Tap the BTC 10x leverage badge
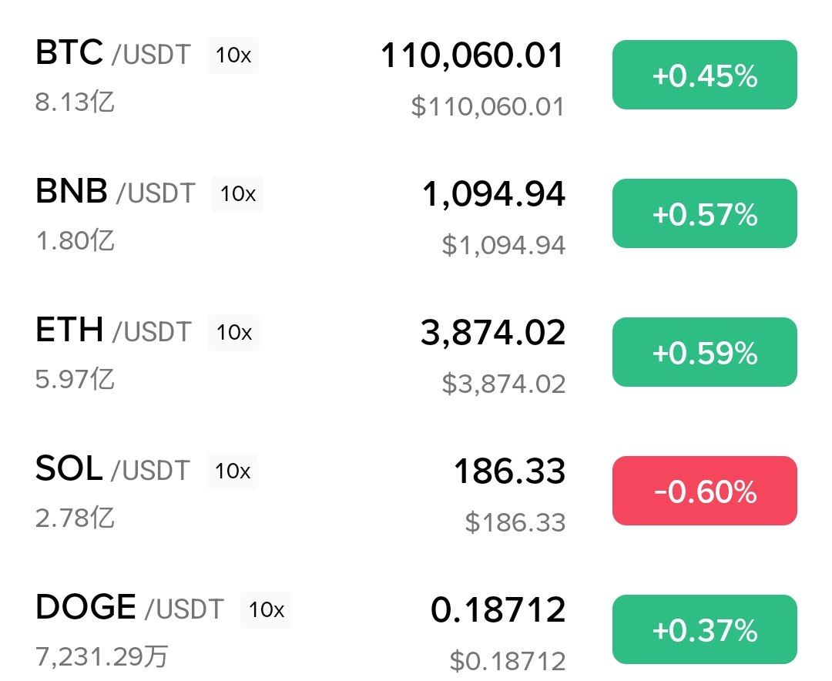The height and width of the screenshot is (681, 832). (x=233, y=55)
